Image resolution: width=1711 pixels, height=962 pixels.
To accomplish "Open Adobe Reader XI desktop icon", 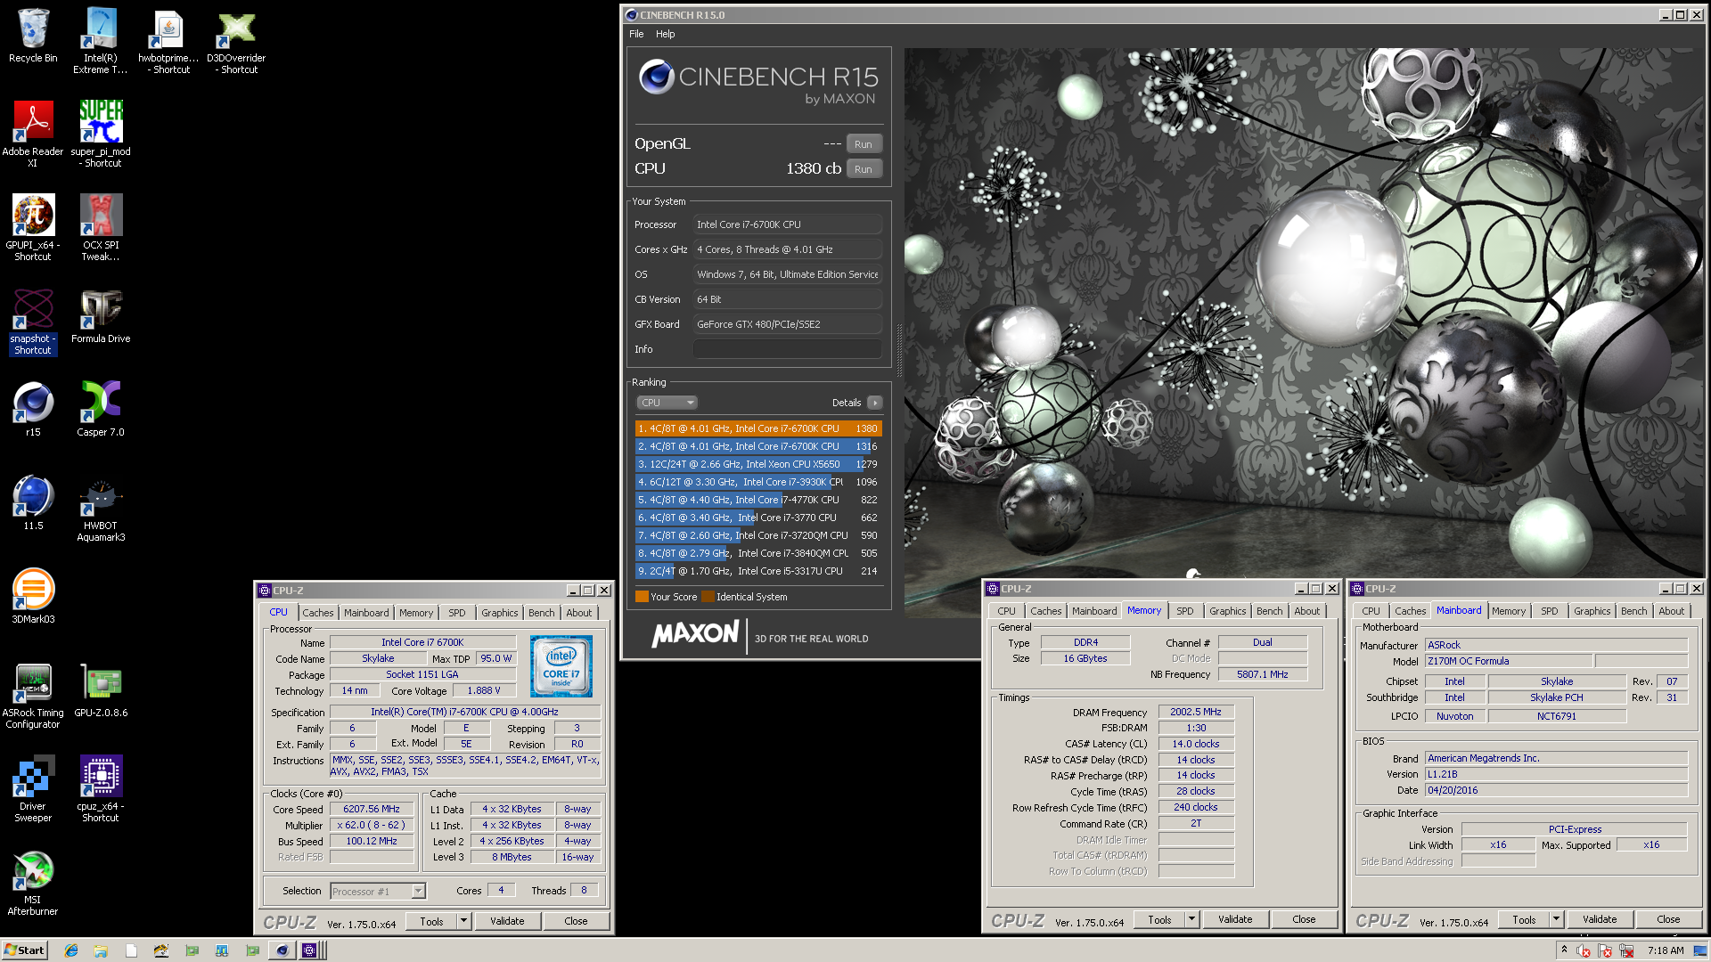I will click(x=33, y=134).
